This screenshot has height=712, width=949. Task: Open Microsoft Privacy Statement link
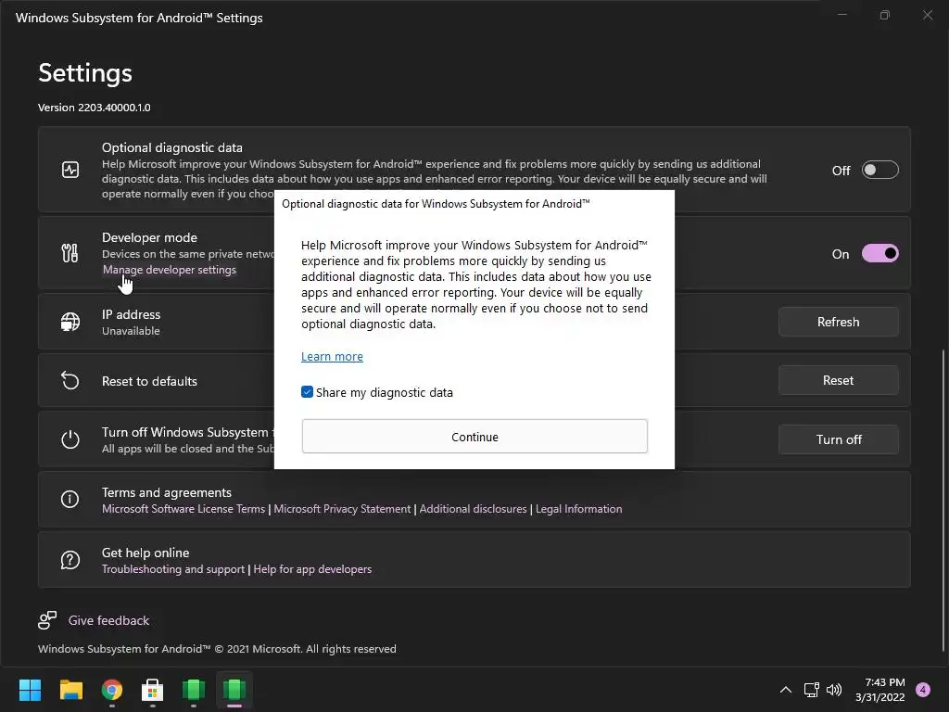[342, 509]
